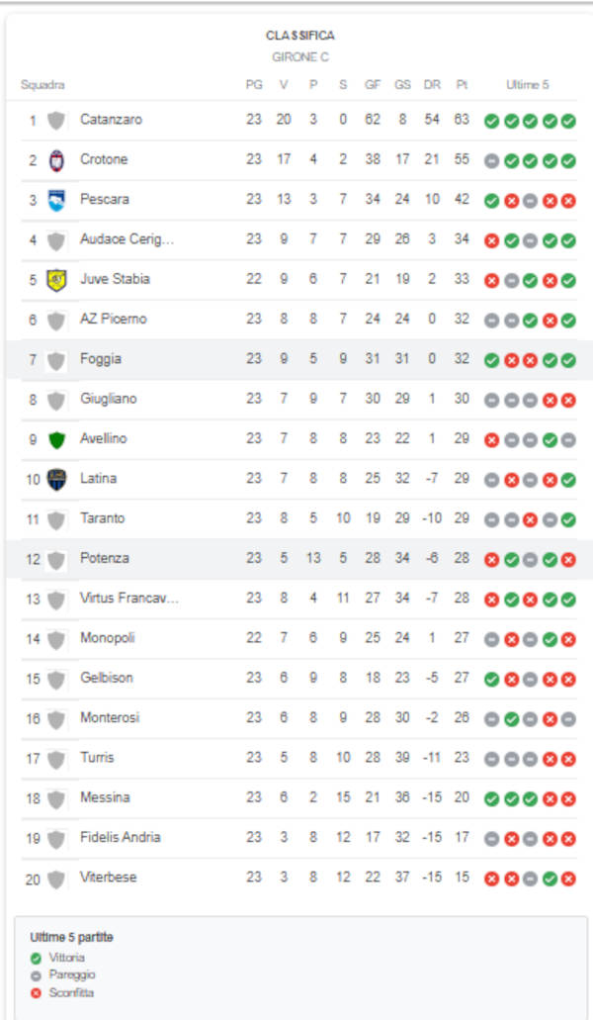This screenshot has height=1020, width=593.
Task: Click the GF goals-for column header
Action: click(x=373, y=85)
